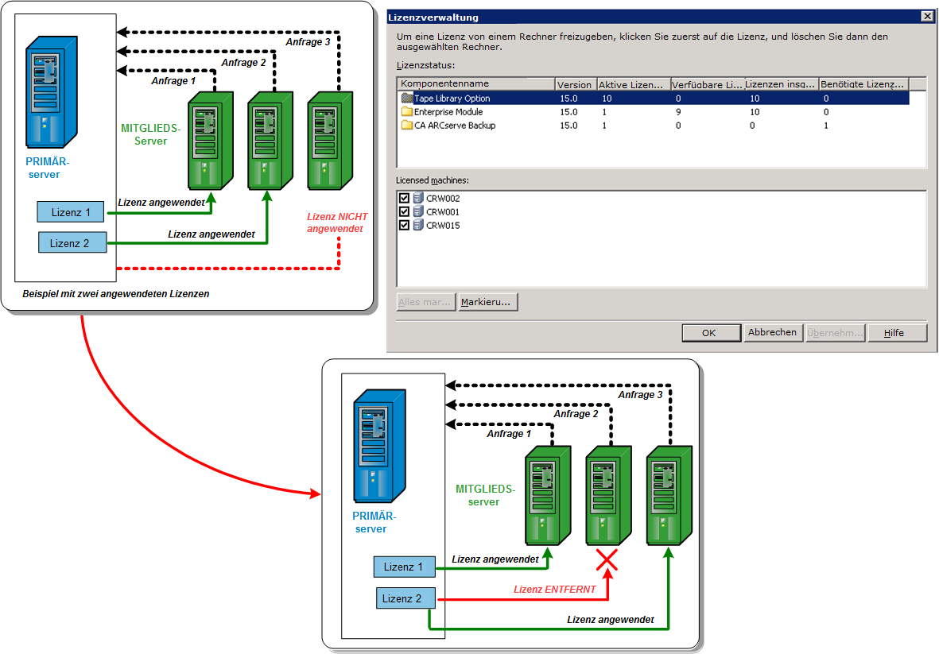Select the Tape Library Option row
939x654 pixels.
pos(654,98)
